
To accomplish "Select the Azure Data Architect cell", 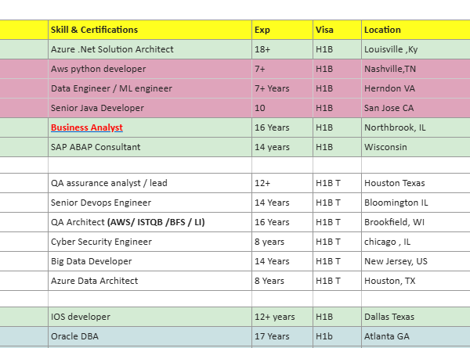I will (150, 281).
